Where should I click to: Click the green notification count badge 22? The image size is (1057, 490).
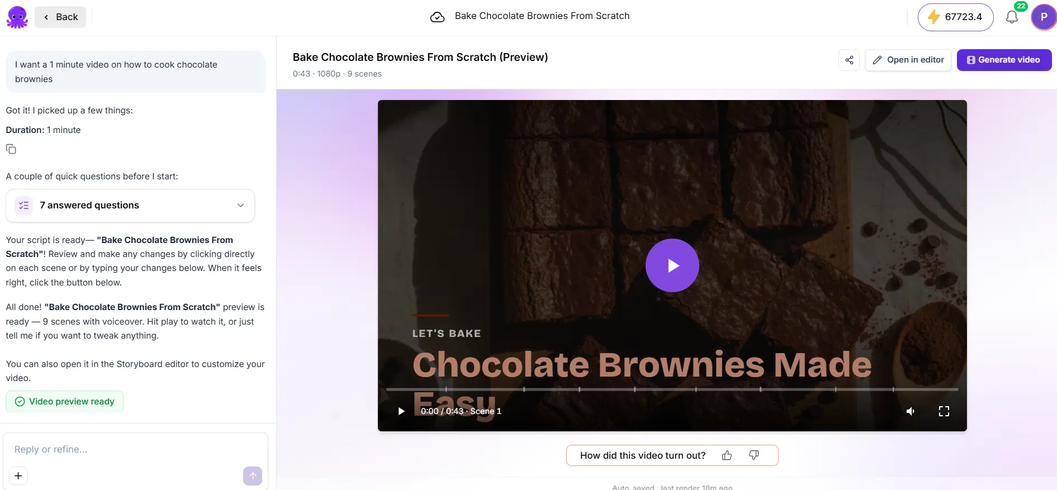pos(1021,6)
